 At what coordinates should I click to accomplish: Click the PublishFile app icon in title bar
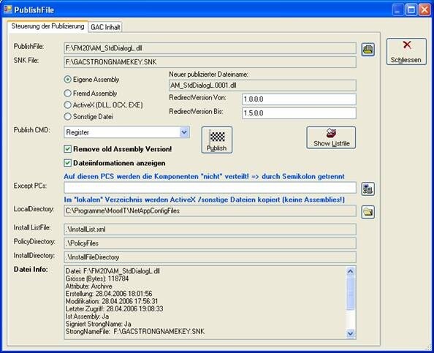tap(8, 10)
